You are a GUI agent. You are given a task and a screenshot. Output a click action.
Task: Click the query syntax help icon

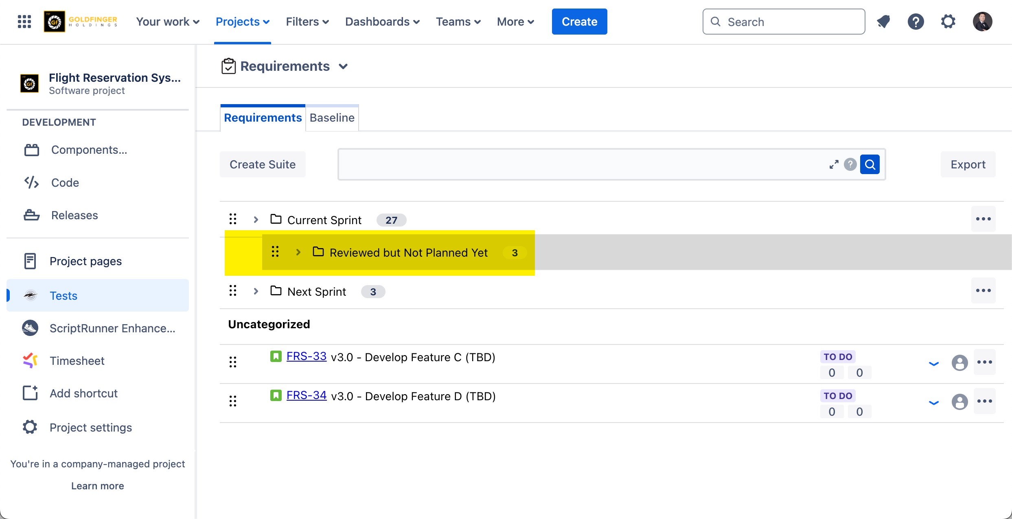[850, 164]
